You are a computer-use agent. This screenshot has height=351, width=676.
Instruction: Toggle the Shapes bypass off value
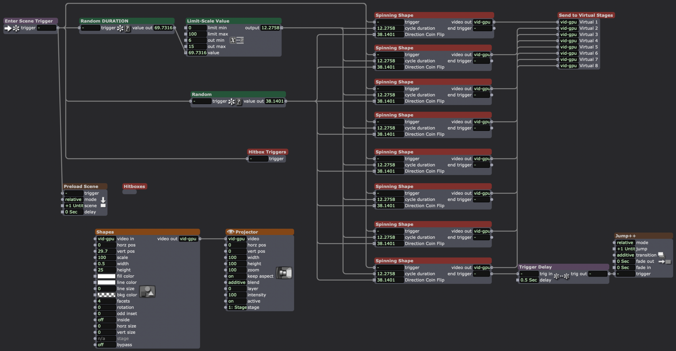(x=106, y=345)
